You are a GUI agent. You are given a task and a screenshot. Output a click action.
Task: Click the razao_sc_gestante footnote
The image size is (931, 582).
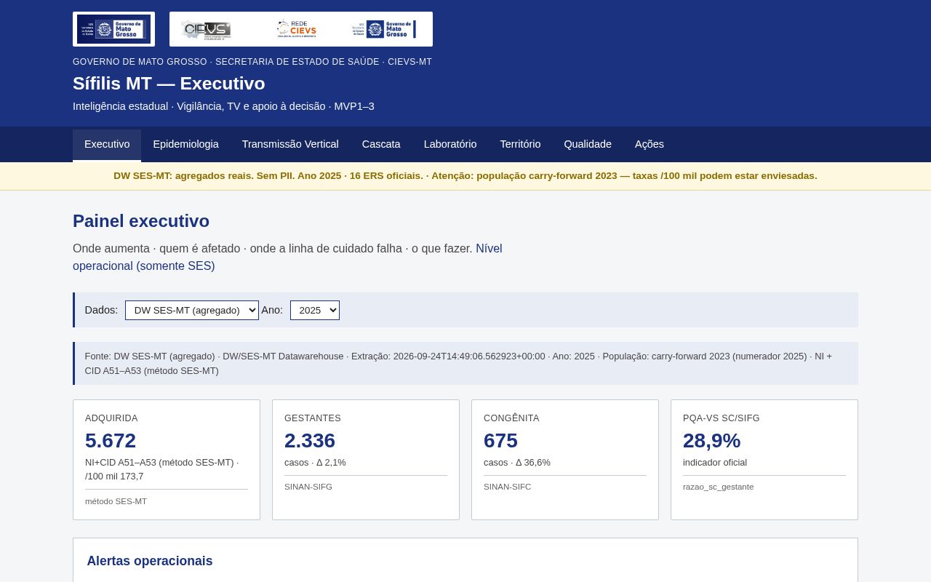718,487
